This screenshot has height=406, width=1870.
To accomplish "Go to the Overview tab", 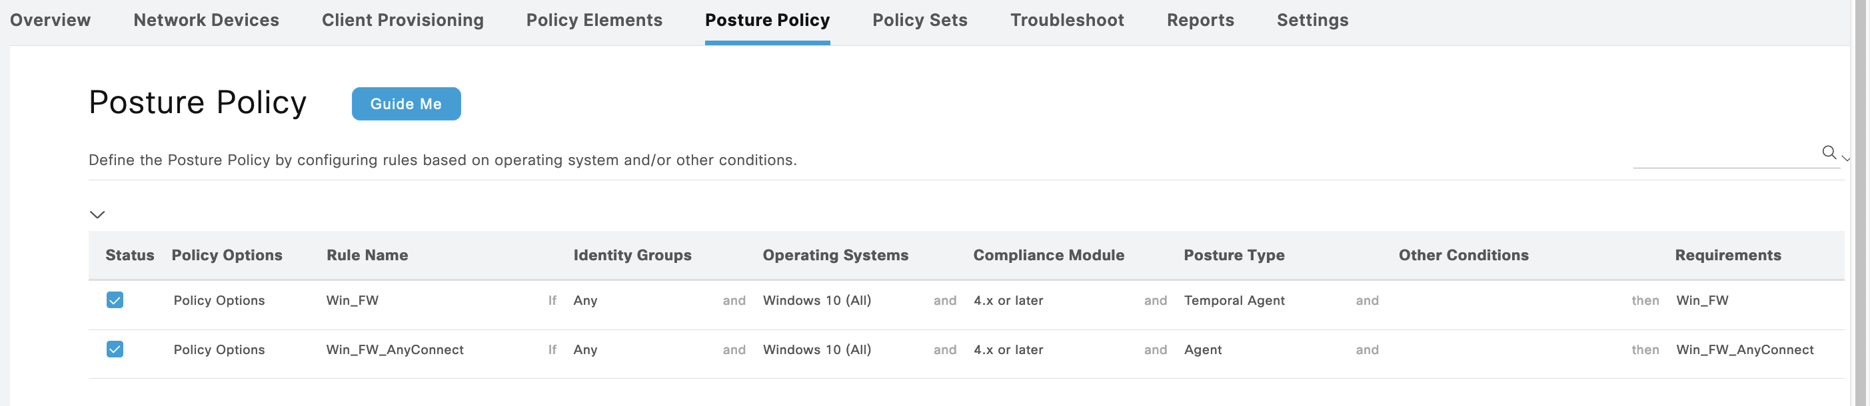I will [50, 20].
